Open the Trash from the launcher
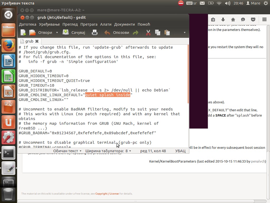Image resolution: width=270 pixels, height=203 pixels. (x=8, y=195)
